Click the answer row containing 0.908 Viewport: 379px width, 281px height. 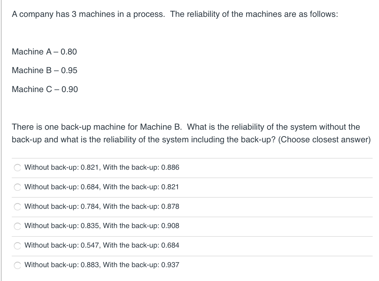(x=102, y=226)
